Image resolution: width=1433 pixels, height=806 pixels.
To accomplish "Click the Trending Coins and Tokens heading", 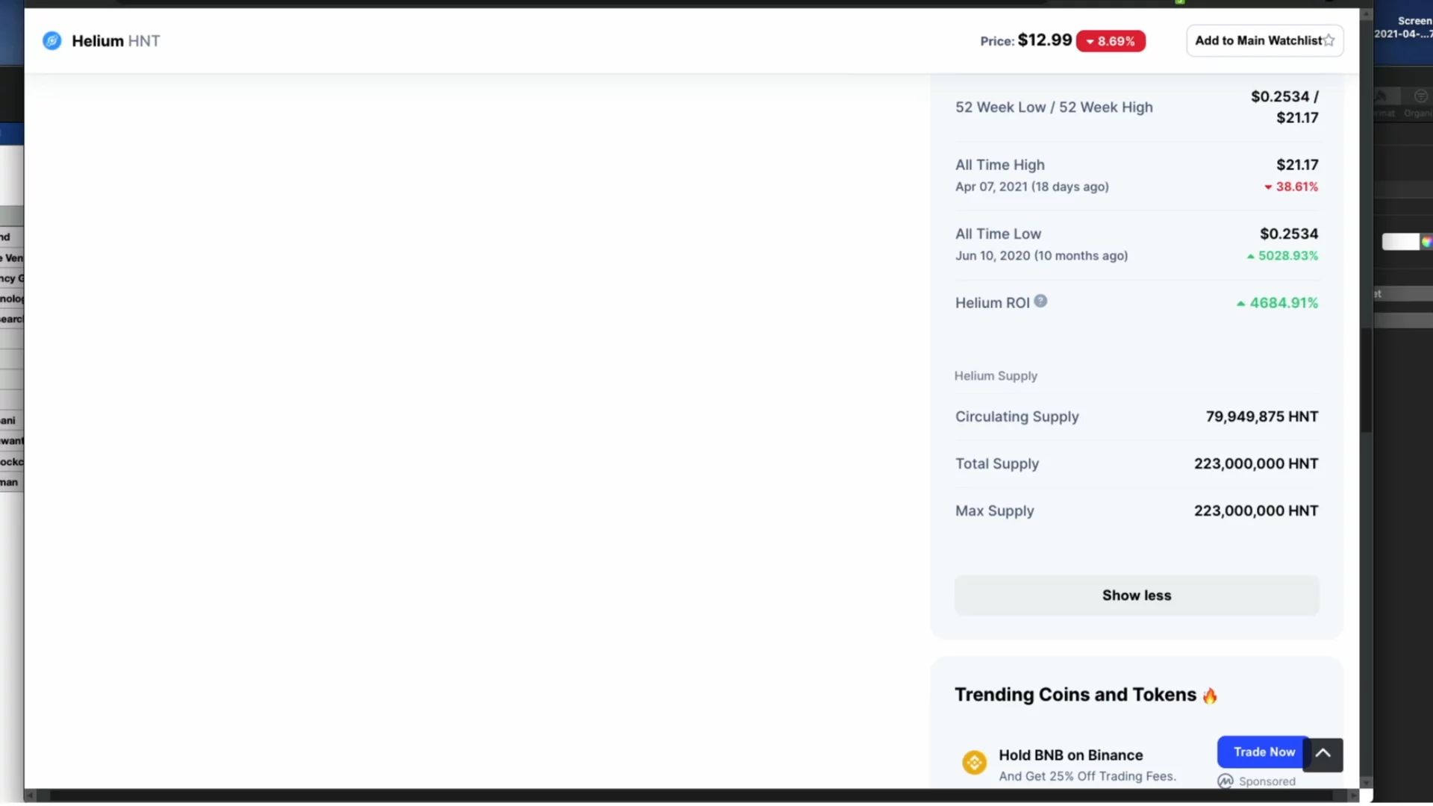I will coord(1075,695).
